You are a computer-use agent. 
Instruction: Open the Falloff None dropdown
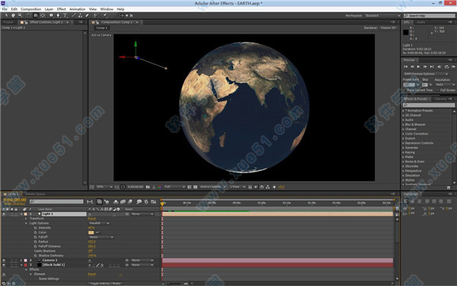(101, 237)
